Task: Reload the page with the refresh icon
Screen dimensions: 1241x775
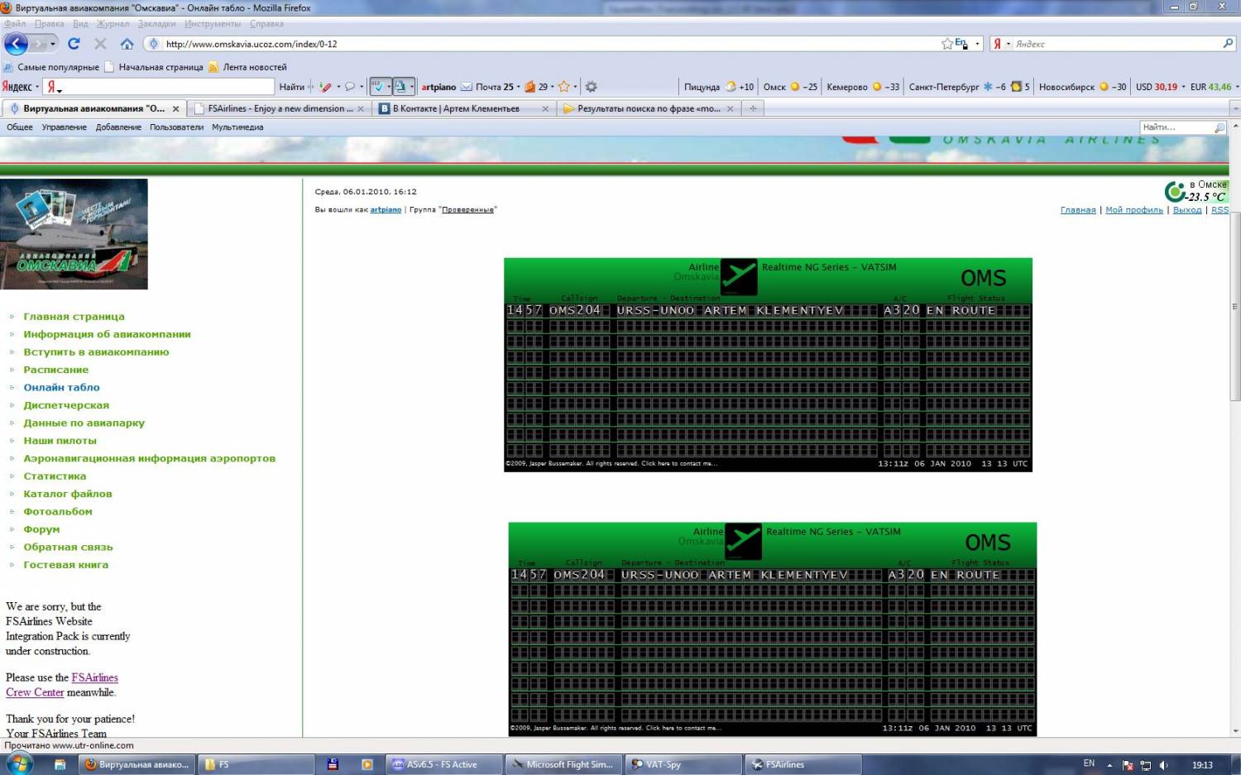Action: (x=74, y=44)
